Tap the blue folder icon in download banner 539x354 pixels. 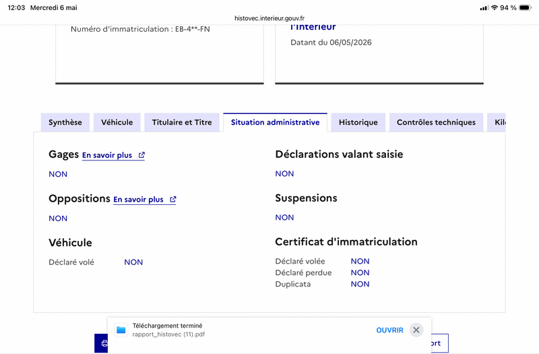(121, 330)
